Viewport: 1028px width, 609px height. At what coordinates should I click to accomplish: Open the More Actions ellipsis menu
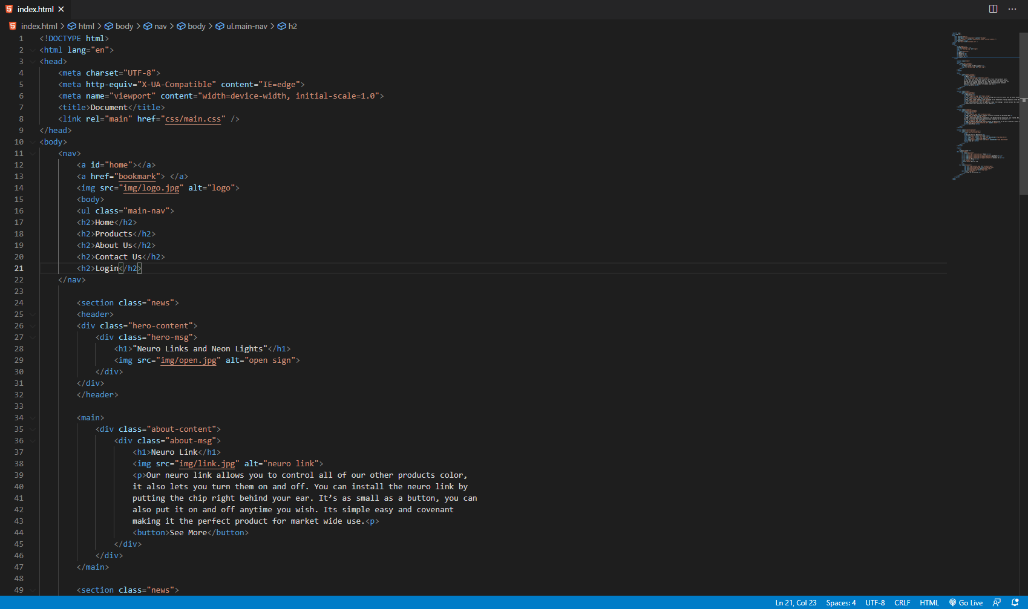(1012, 9)
